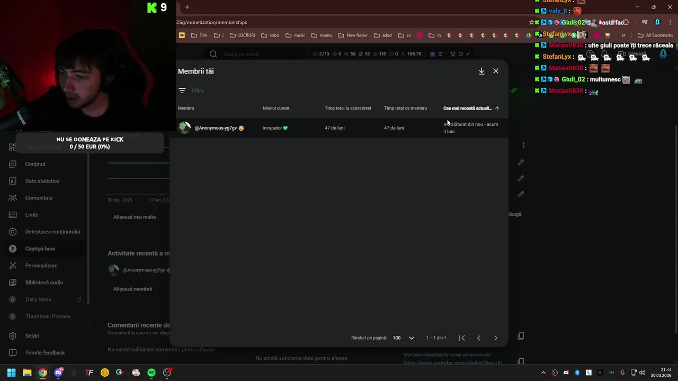678x381 pixels.
Task: Close the Membrii tăi dialog
Action: pos(496,71)
